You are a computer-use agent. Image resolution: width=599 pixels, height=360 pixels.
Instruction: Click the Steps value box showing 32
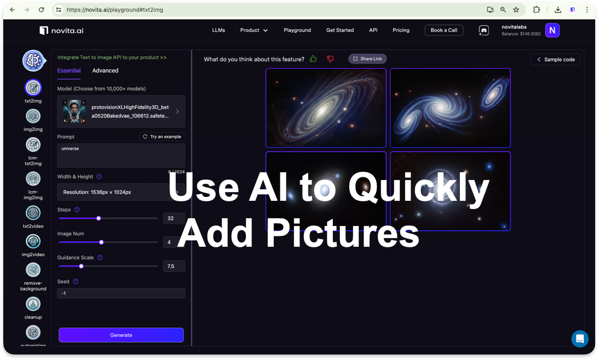coord(174,218)
